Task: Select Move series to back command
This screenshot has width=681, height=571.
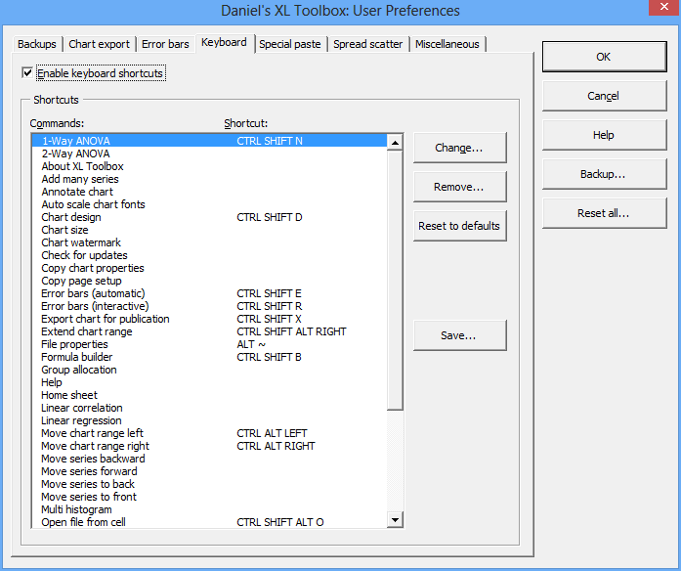Action: [209, 484]
